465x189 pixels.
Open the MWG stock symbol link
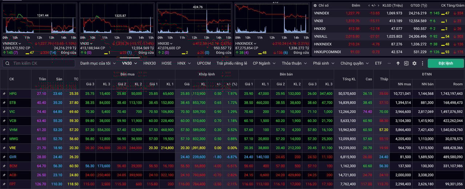pos(13,139)
